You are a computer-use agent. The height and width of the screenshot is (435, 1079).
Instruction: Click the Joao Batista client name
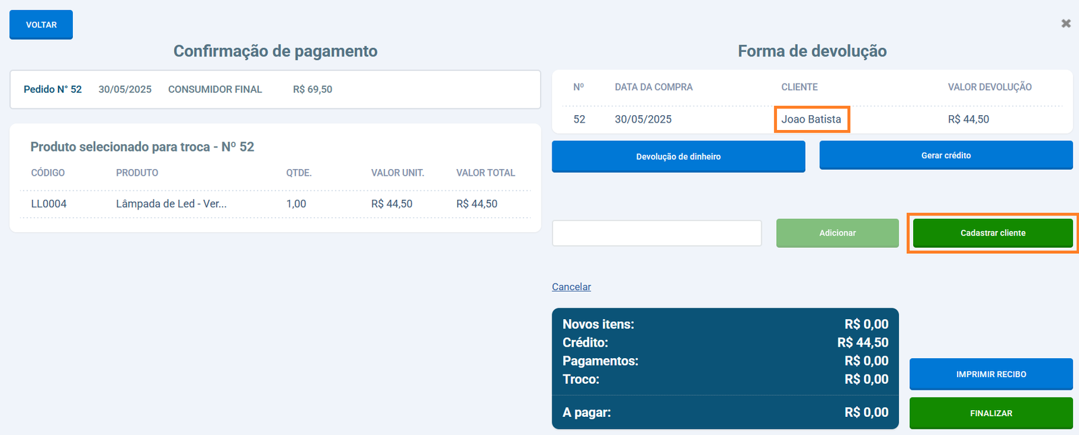(811, 119)
